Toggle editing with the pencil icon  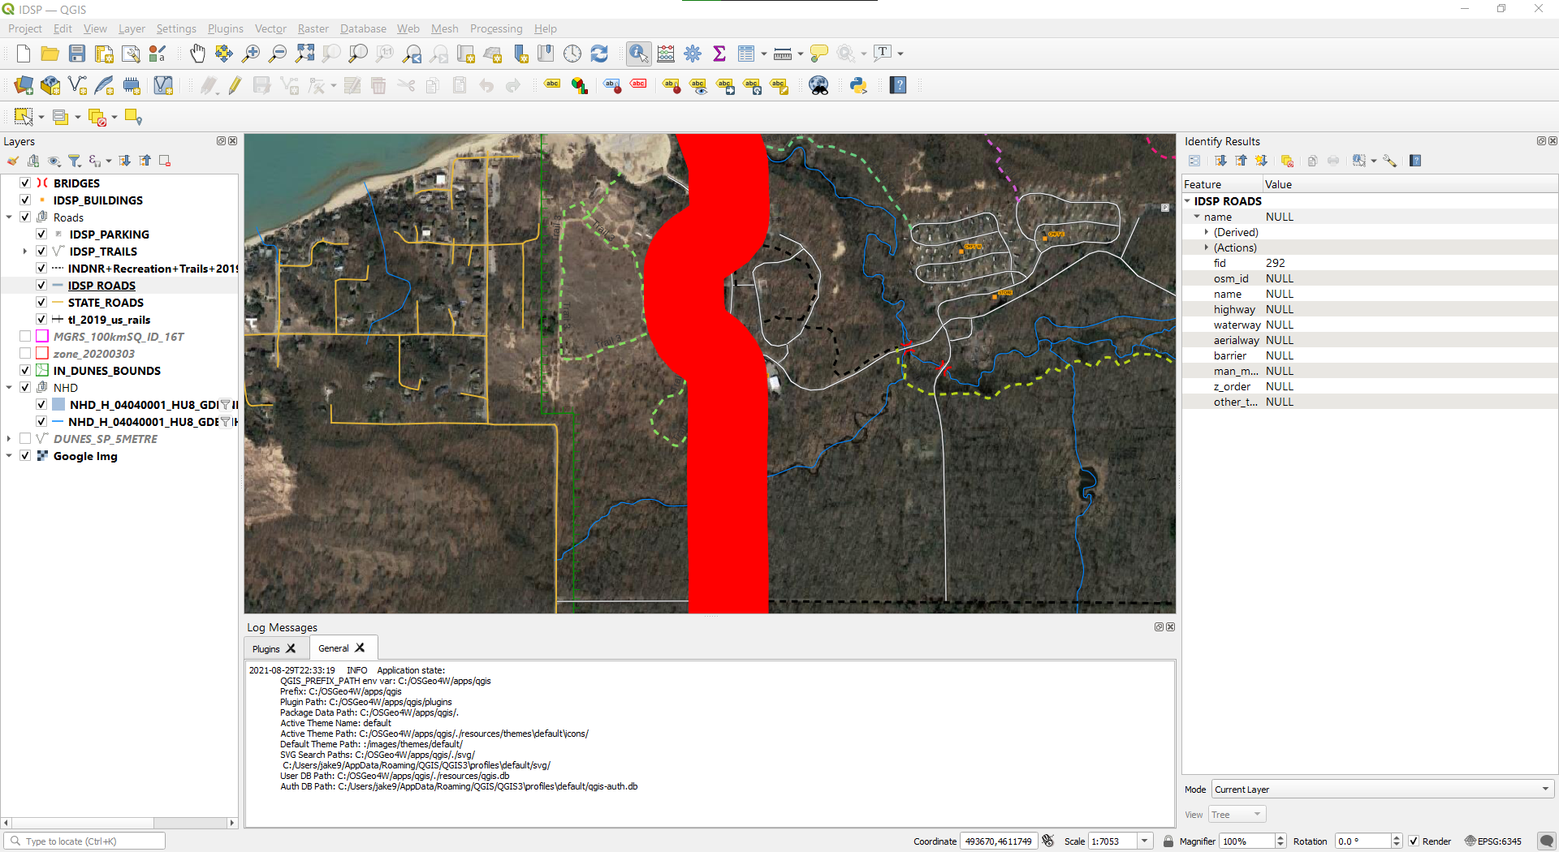point(235,85)
